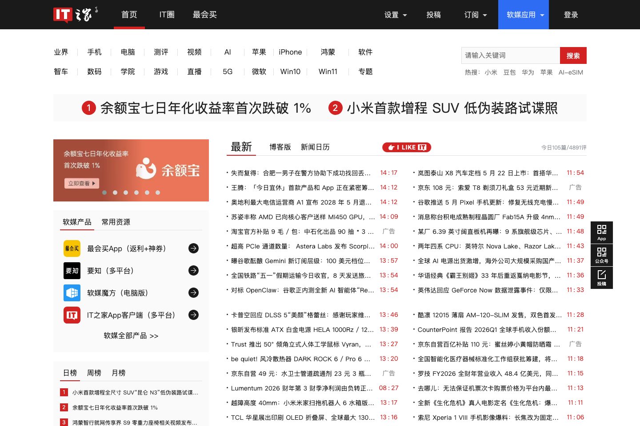640x426 pixels.
Task: Open the 软媒全部产品 >> link
Action: (x=131, y=336)
